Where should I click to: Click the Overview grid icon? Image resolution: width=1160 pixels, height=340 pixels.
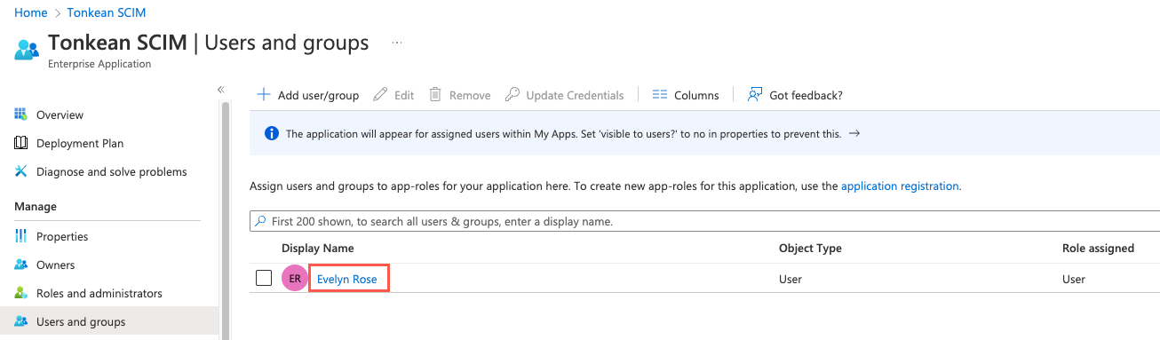click(21, 115)
